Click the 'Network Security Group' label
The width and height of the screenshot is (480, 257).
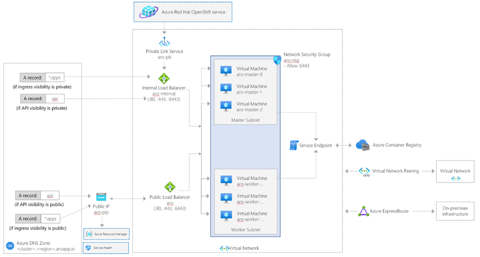[x=307, y=54]
